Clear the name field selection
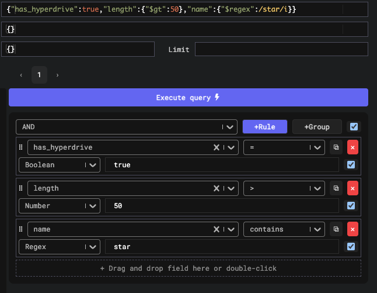 (x=217, y=229)
